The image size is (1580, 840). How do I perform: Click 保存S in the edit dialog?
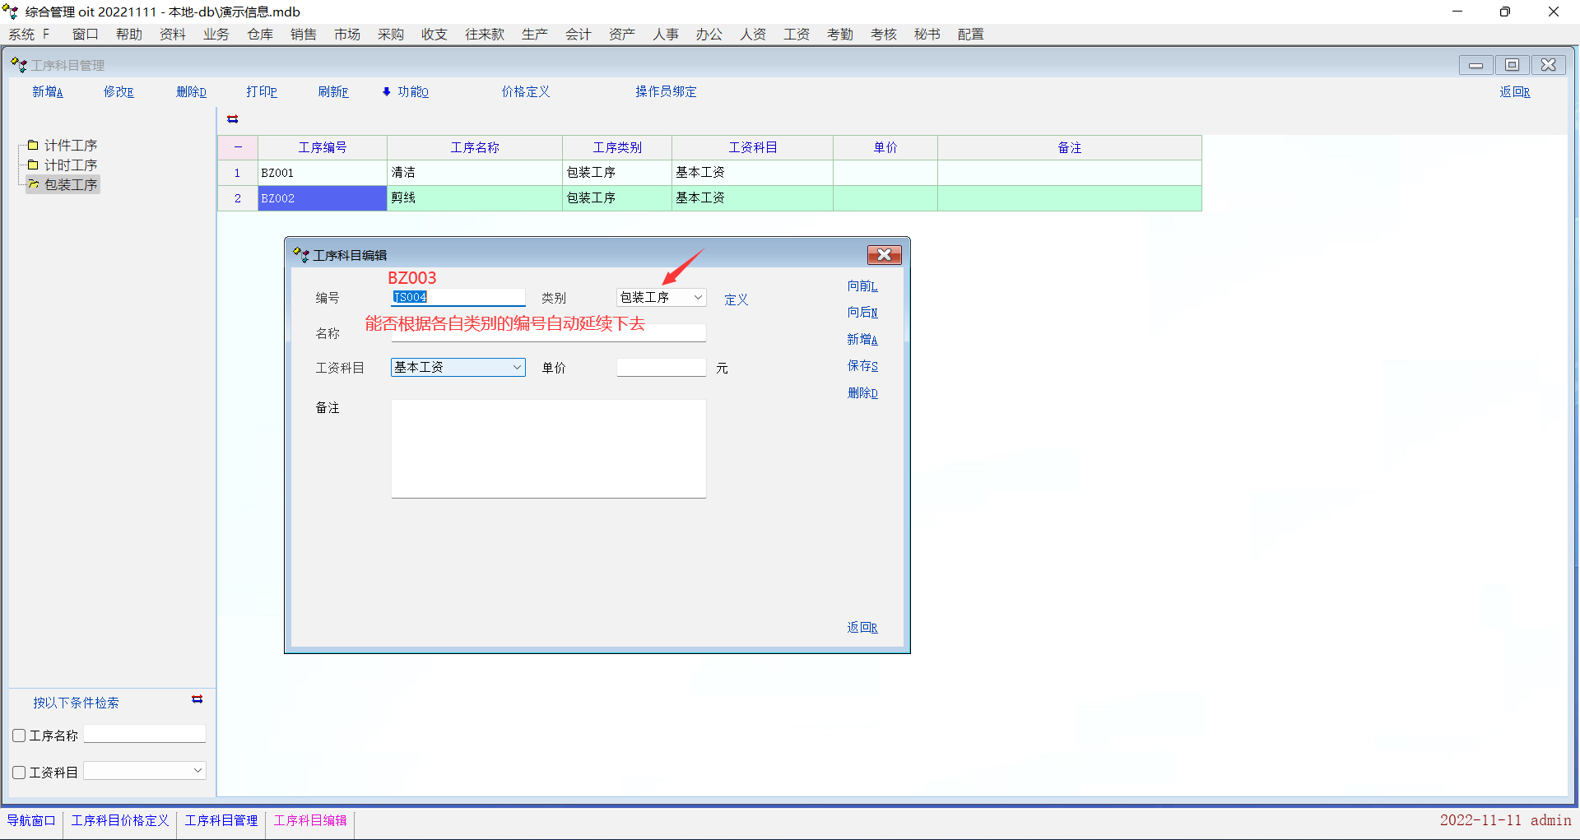tap(862, 366)
